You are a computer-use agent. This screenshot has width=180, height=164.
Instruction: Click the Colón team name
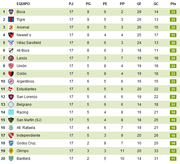[21, 74]
